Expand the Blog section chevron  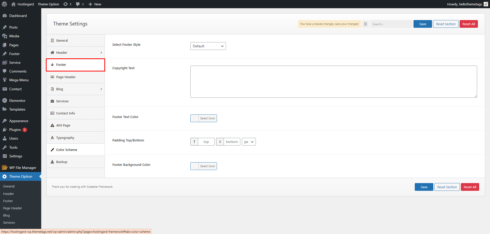pos(101,89)
